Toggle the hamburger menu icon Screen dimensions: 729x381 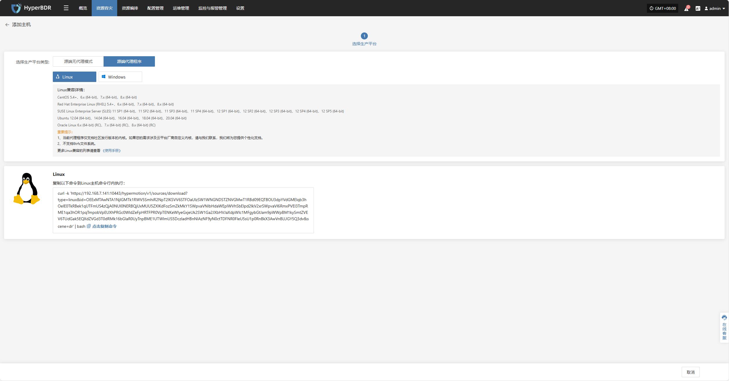click(x=66, y=8)
